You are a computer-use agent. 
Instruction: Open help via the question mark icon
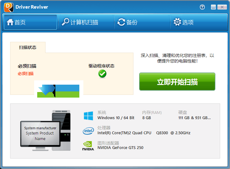click(x=202, y=7)
